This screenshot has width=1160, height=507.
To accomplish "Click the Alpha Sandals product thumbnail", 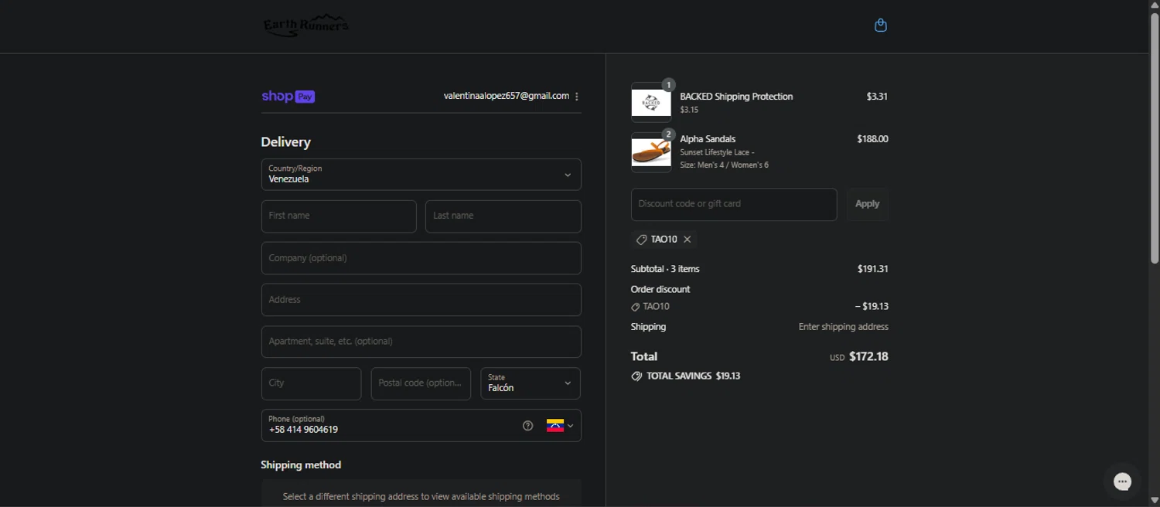I will click(x=651, y=152).
